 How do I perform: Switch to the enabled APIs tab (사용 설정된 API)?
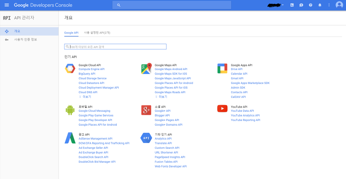(97, 33)
